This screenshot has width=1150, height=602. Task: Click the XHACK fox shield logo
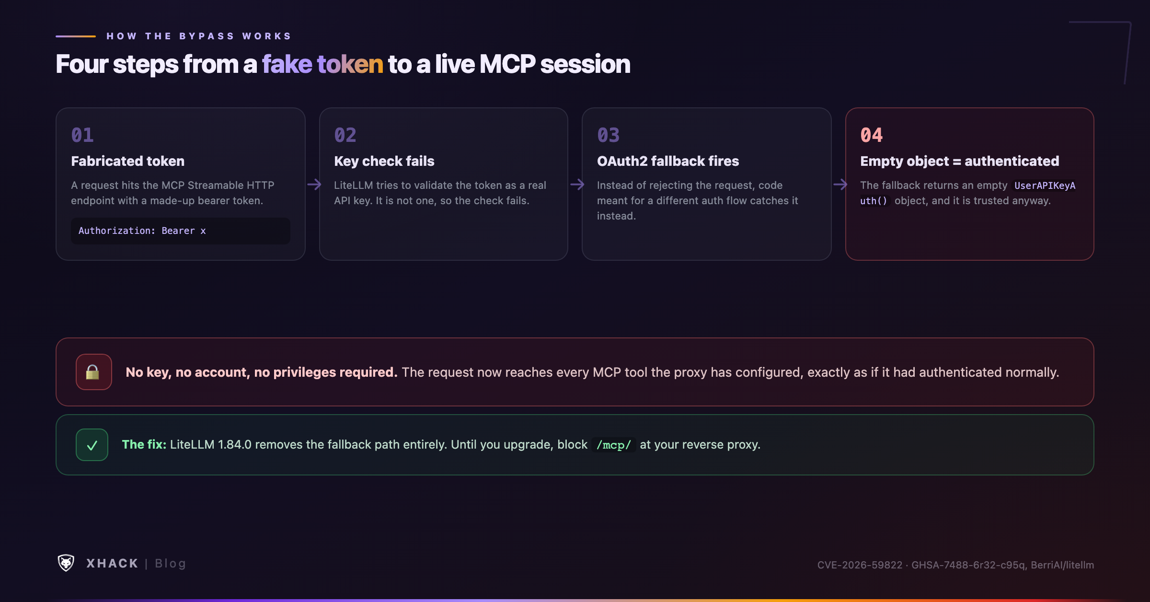66,563
